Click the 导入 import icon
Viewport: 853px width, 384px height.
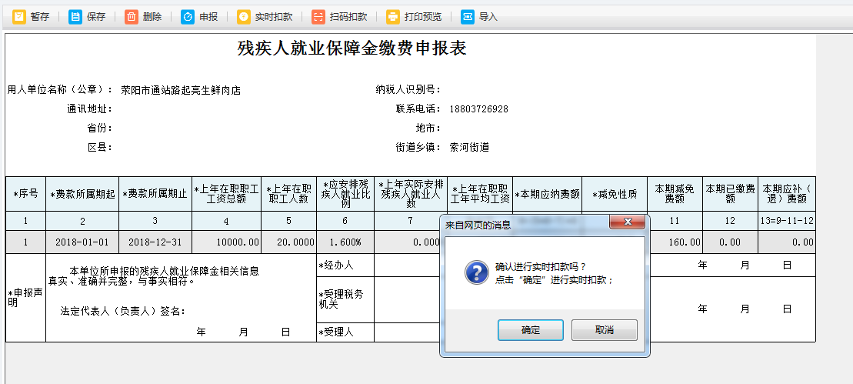click(x=468, y=16)
